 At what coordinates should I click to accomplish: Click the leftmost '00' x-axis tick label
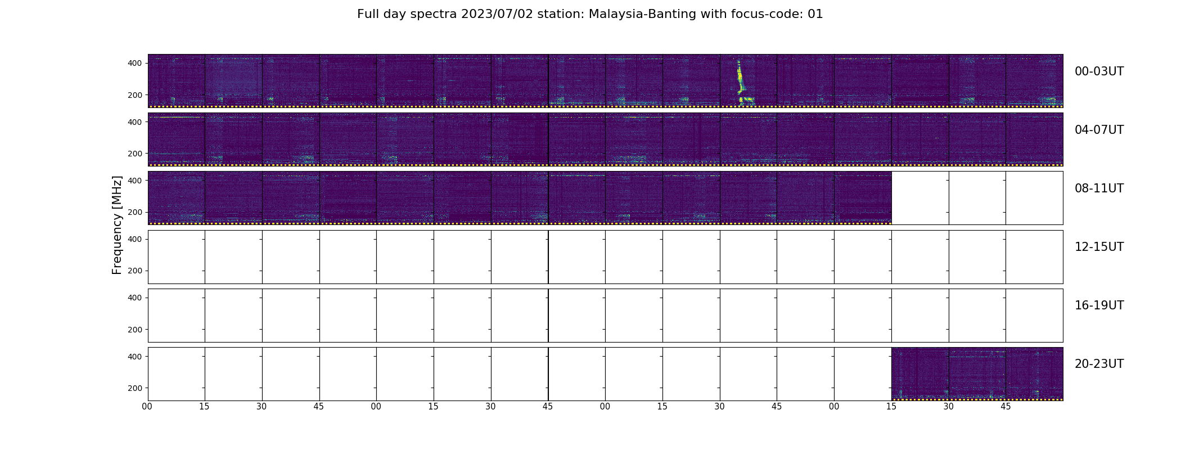(147, 407)
